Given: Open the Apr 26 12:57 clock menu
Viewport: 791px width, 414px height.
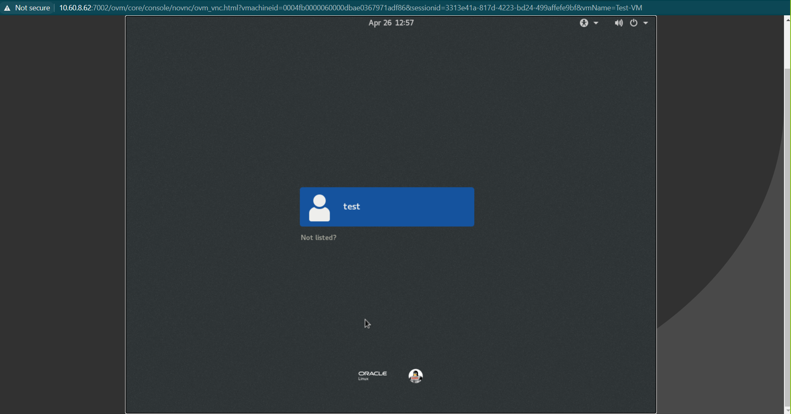Looking at the screenshot, I should [391, 23].
